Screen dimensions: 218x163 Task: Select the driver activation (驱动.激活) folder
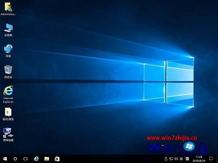(x=8, y=114)
